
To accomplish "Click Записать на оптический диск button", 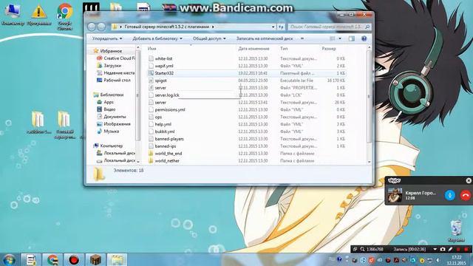I will click(x=265, y=38).
